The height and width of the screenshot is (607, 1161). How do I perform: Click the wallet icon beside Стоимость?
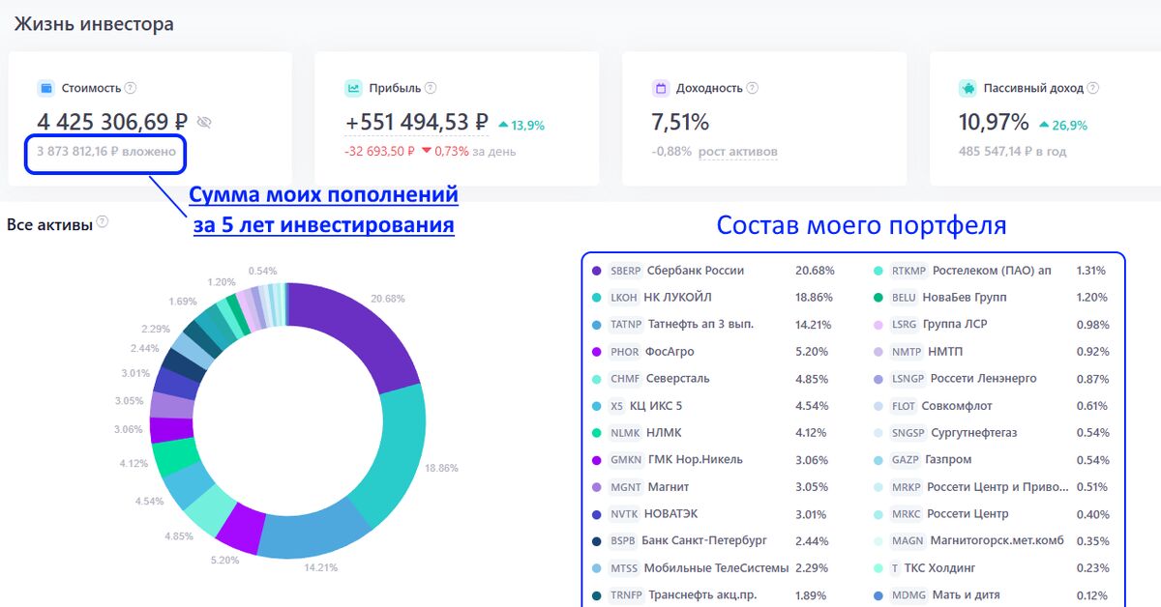tap(45, 88)
